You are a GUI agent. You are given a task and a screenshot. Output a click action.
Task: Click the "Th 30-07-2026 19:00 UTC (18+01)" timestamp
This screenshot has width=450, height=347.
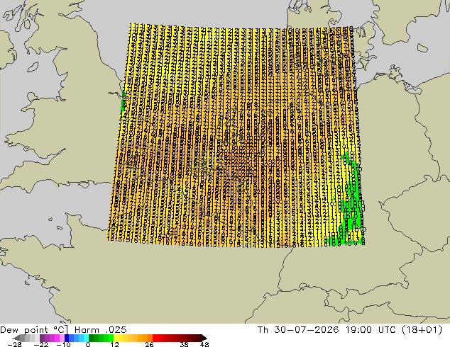click(x=350, y=330)
